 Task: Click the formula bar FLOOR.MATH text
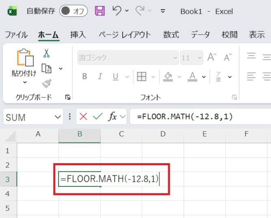(185, 117)
